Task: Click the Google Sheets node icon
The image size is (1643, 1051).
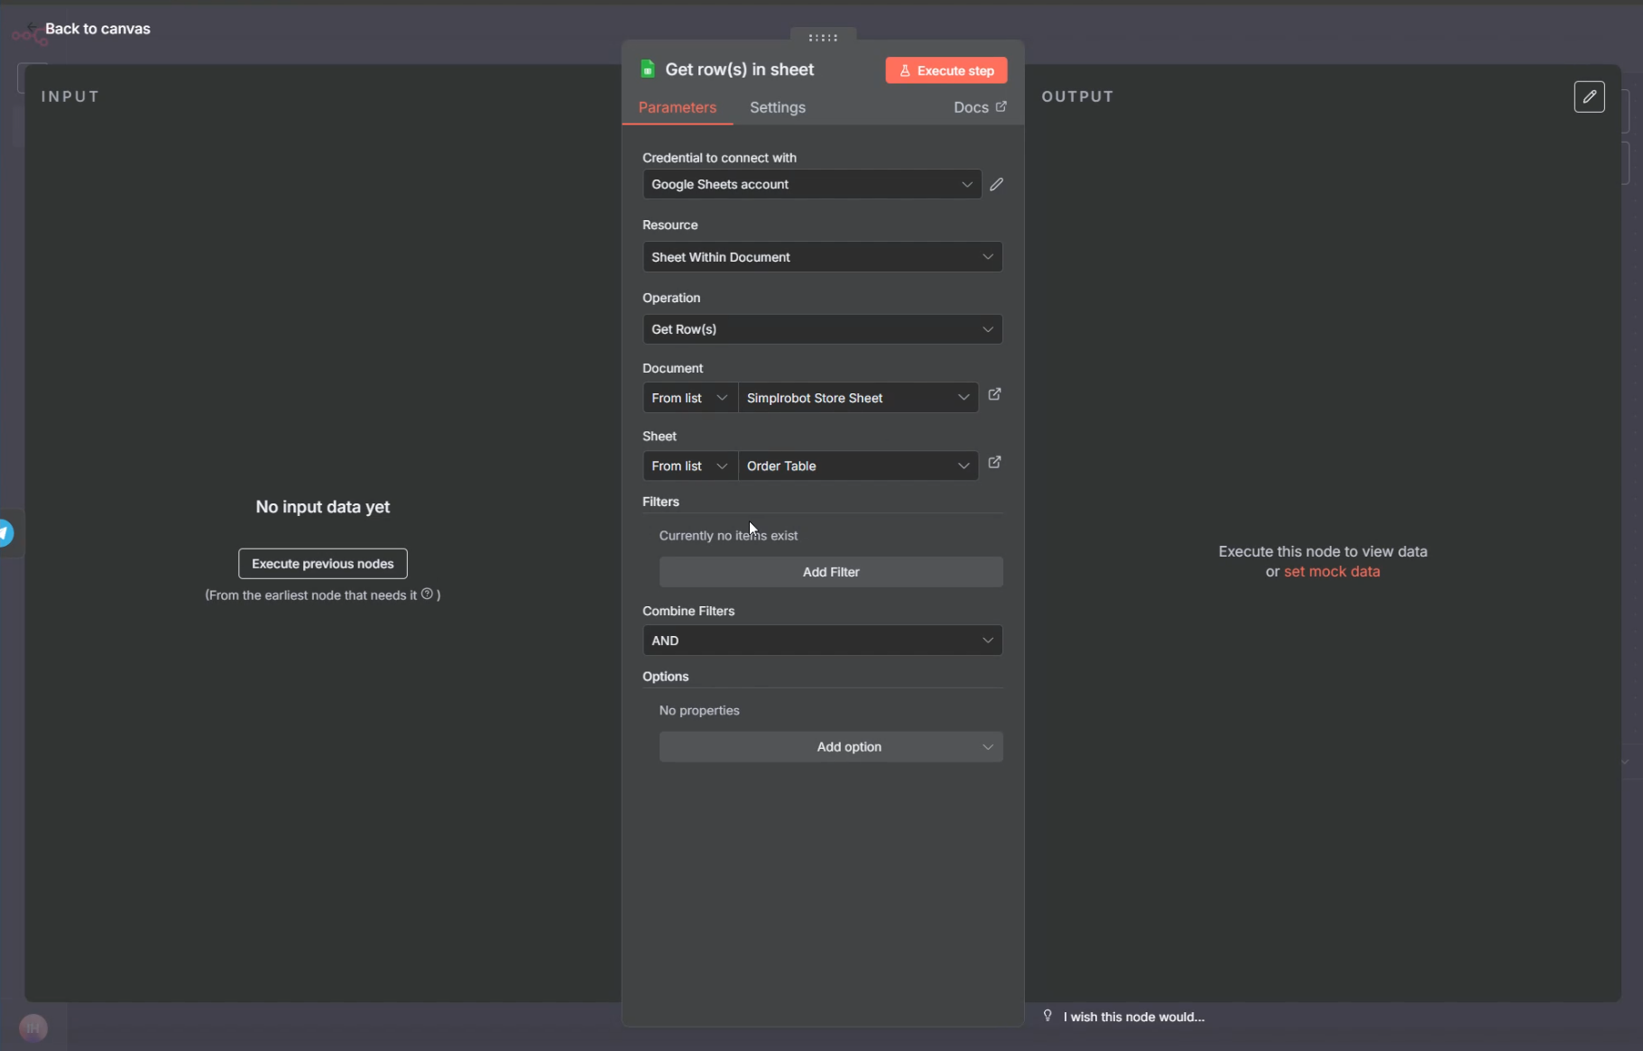Action: 648,69
